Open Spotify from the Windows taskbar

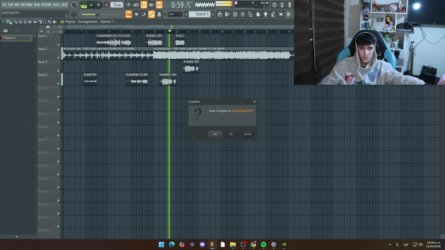click(x=264, y=244)
